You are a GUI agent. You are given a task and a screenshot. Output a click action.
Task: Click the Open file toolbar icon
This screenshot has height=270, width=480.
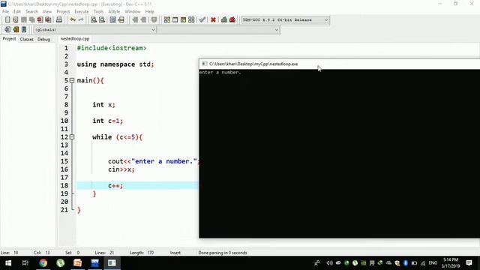pyautogui.click(x=15, y=20)
